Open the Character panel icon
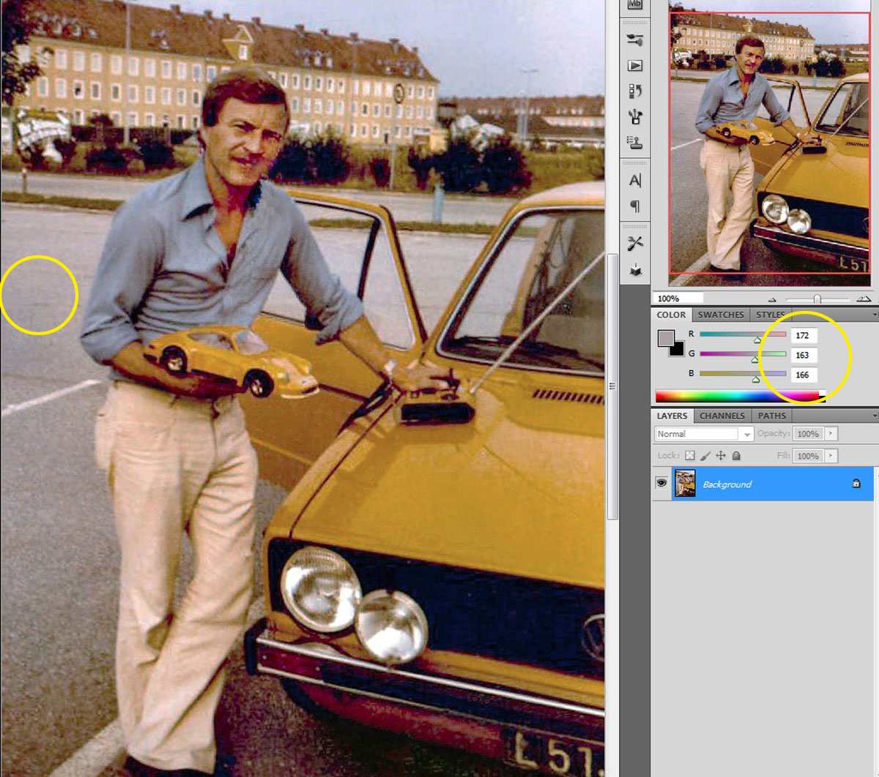Screen dimensions: 879x777 tap(635, 181)
